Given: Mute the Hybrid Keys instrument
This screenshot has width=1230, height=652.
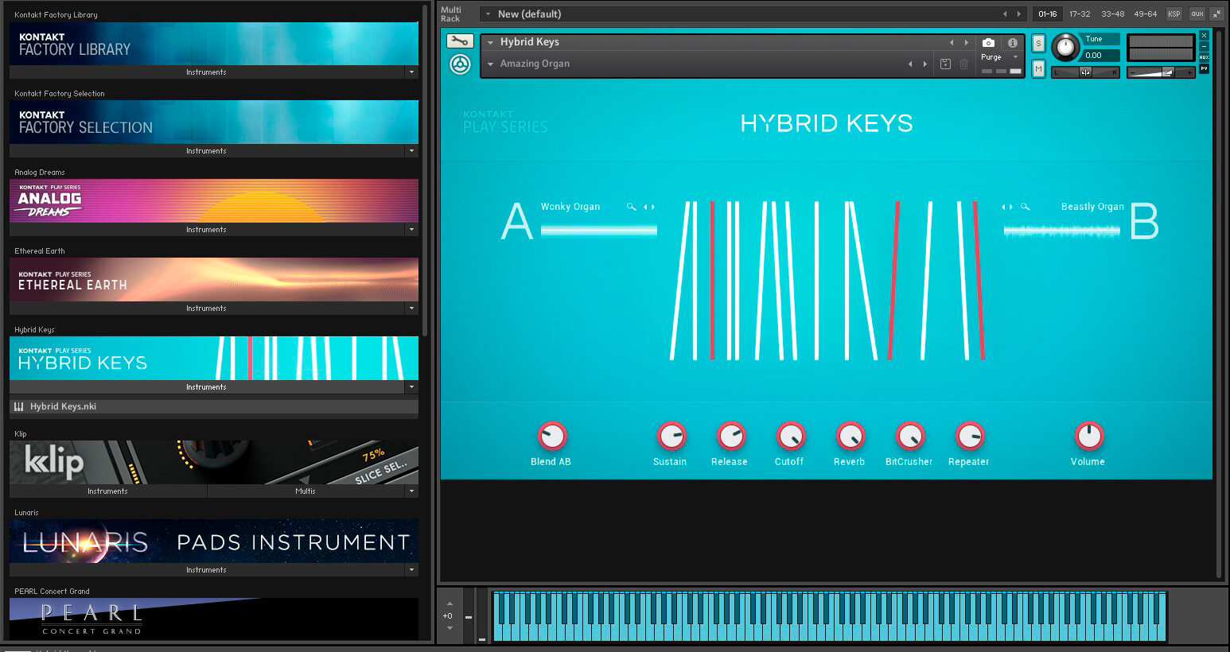Looking at the screenshot, I should tap(1038, 69).
